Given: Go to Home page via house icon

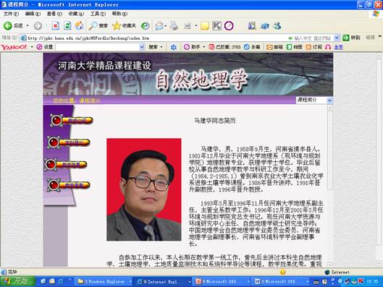Looking at the screenshot, I should click(79, 25).
